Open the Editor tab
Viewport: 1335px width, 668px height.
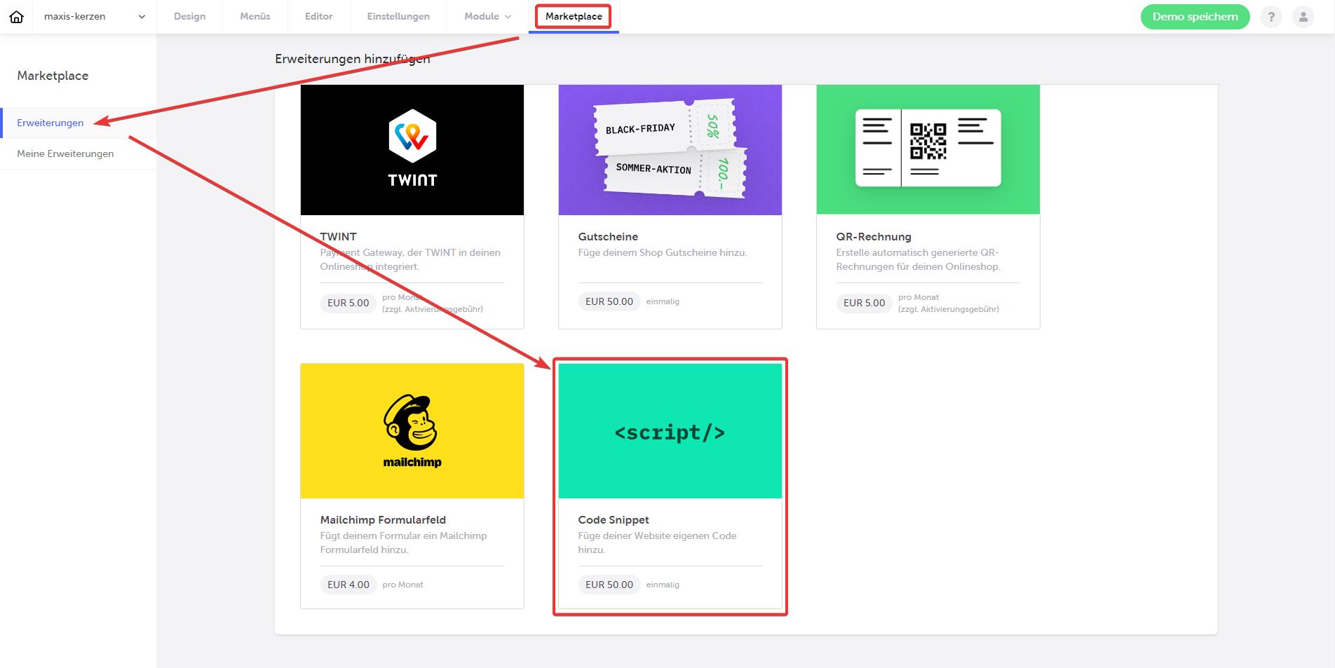(x=318, y=17)
